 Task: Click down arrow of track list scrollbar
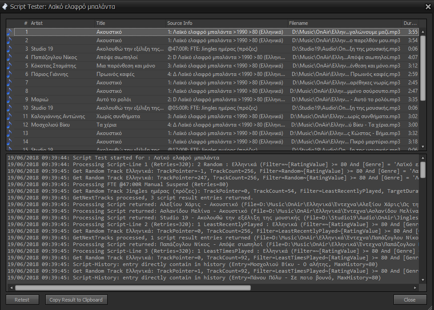pyautogui.click(x=422, y=147)
